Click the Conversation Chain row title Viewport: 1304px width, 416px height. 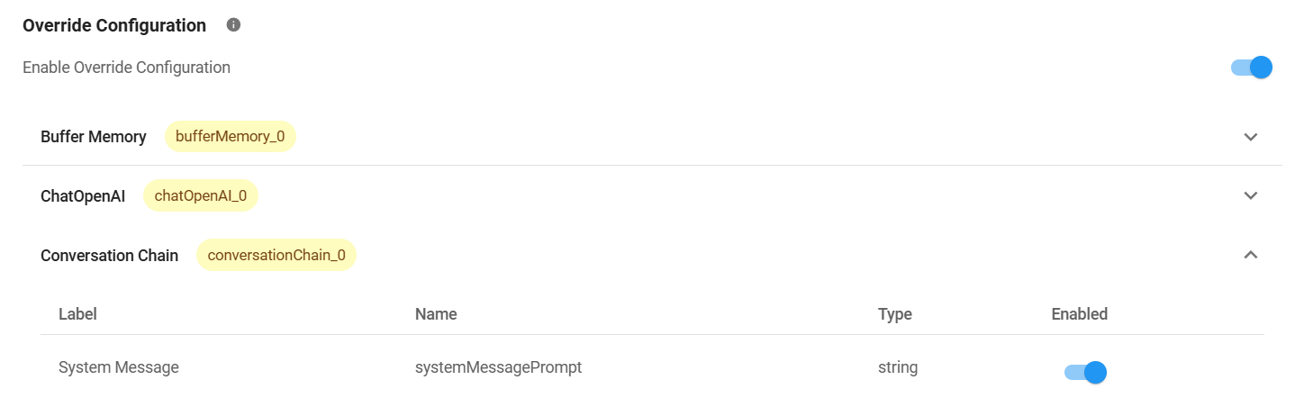110,256
